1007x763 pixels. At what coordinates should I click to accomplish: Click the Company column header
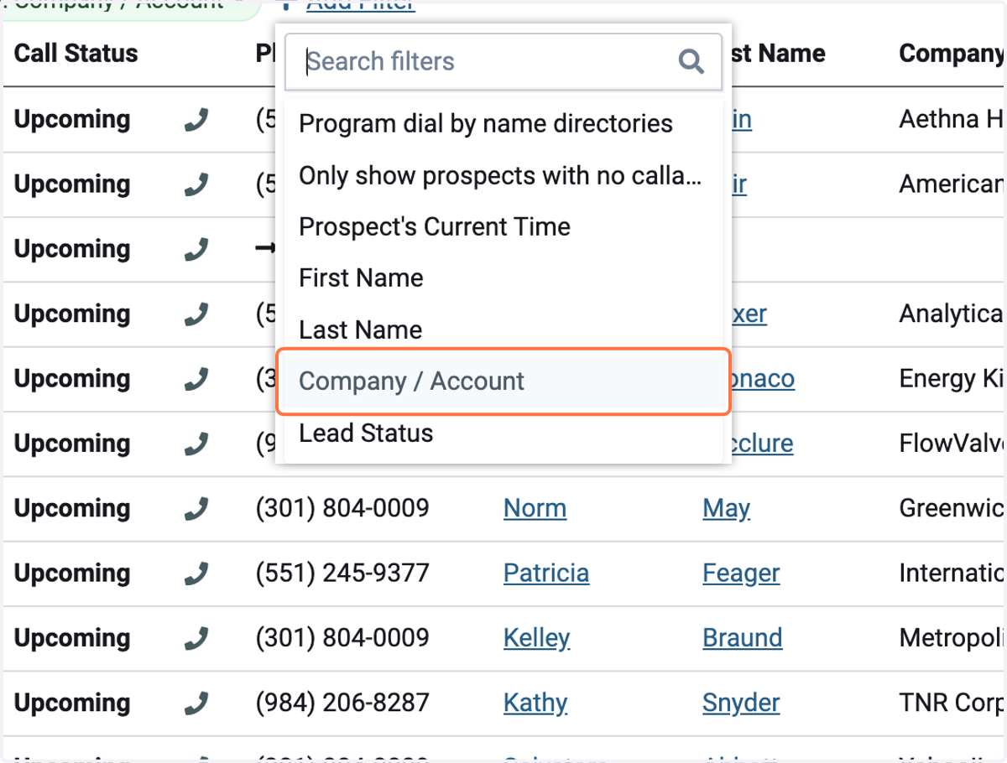pyautogui.click(x=952, y=54)
